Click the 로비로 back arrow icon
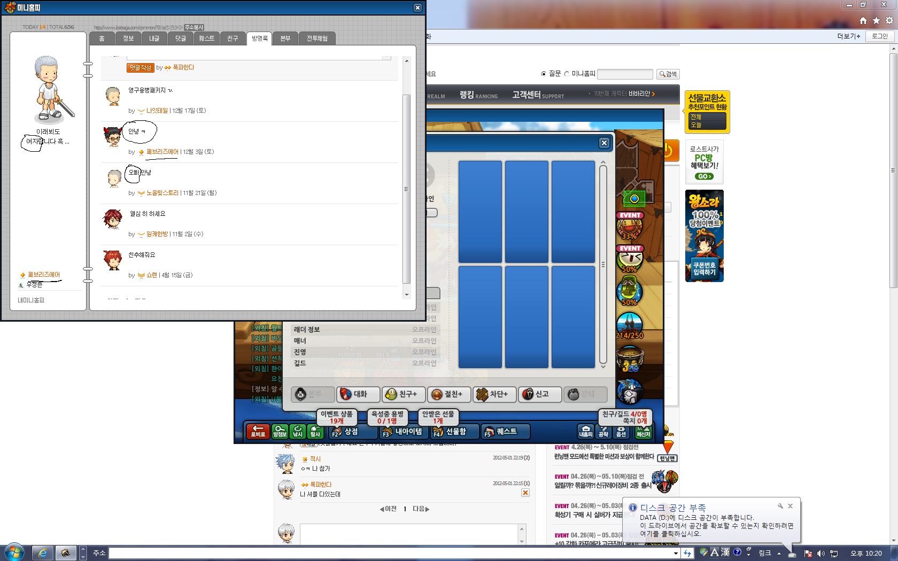Image resolution: width=898 pixels, height=561 pixels. tap(258, 431)
